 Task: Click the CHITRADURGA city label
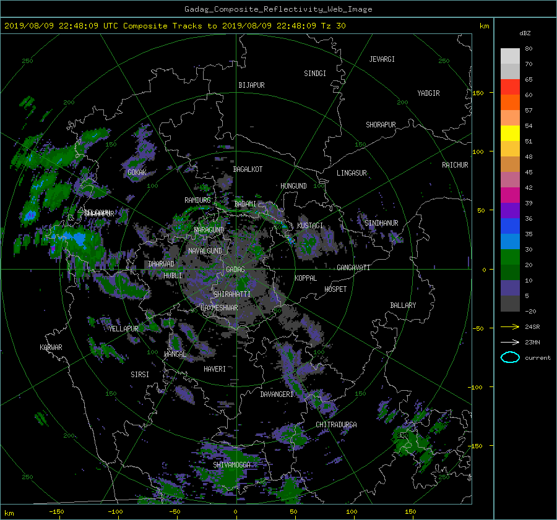coord(337,425)
